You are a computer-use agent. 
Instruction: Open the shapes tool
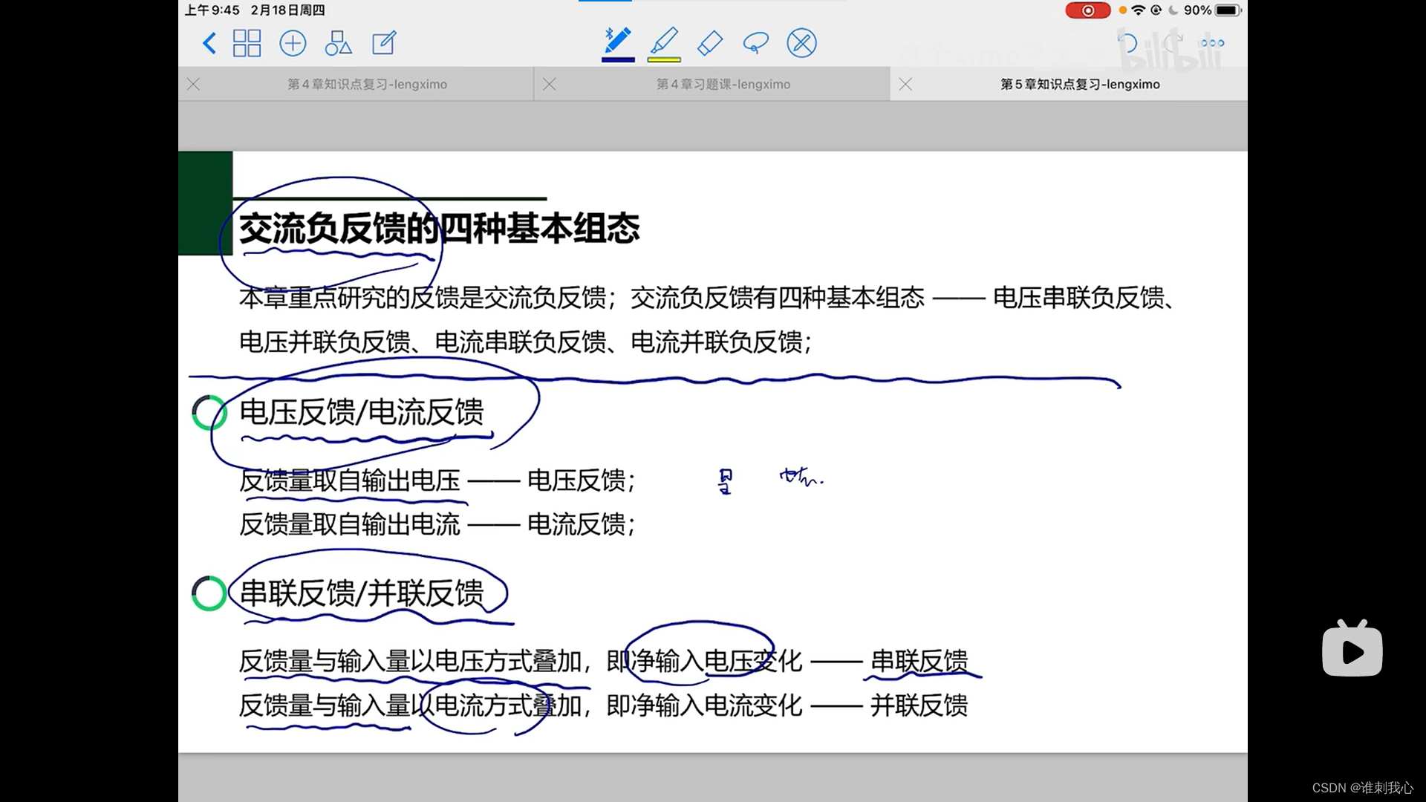tap(338, 43)
